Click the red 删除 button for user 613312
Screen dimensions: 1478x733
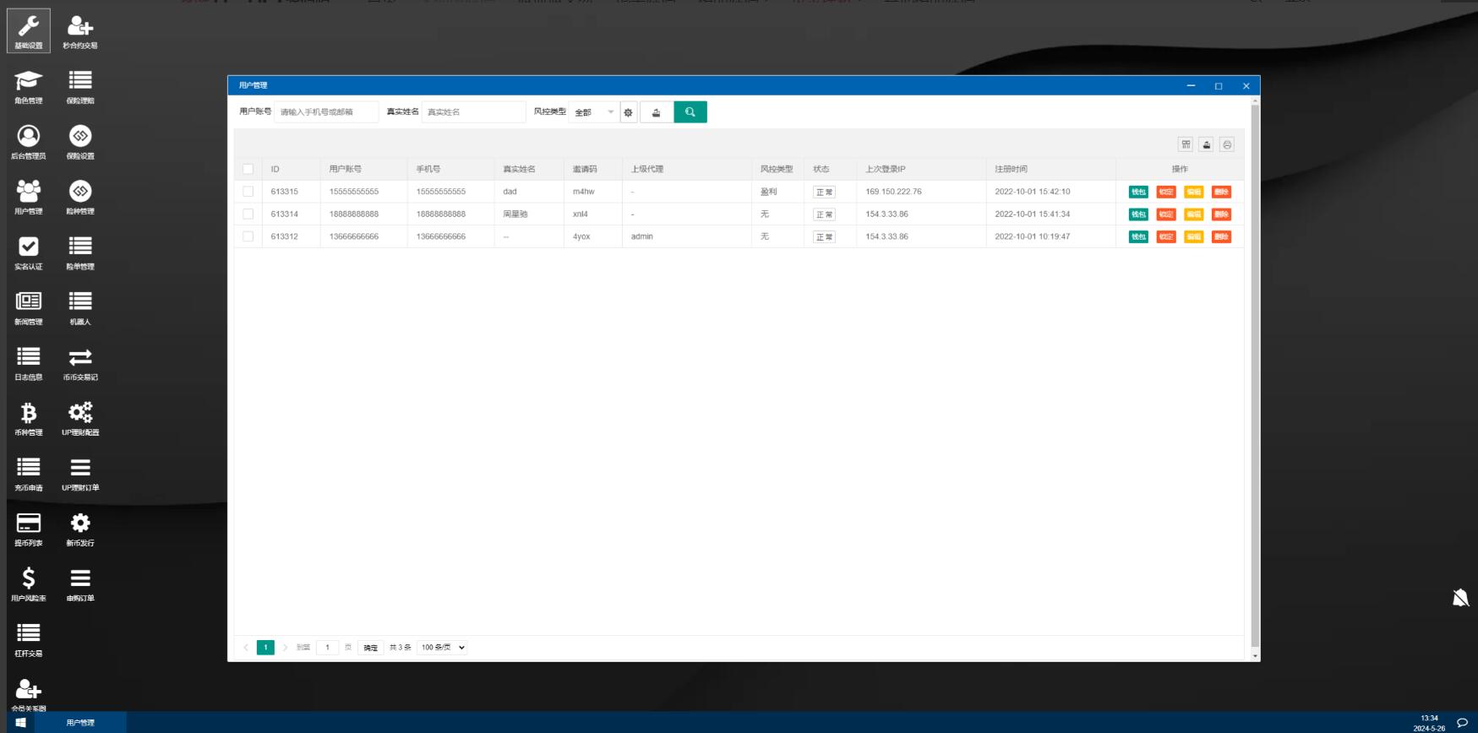[1221, 237]
